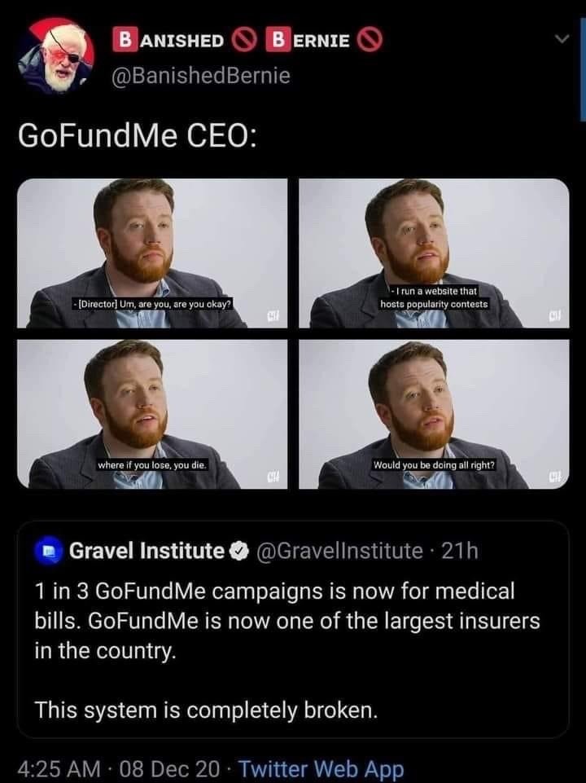Open the "are you okay?" image
The width and height of the screenshot is (586, 783).
[152, 253]
